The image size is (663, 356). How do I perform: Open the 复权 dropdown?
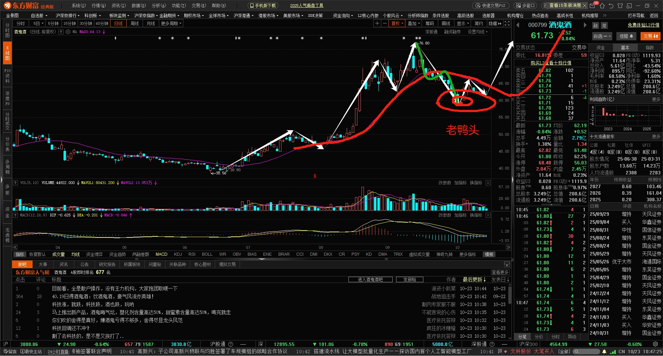pos(397,23)
